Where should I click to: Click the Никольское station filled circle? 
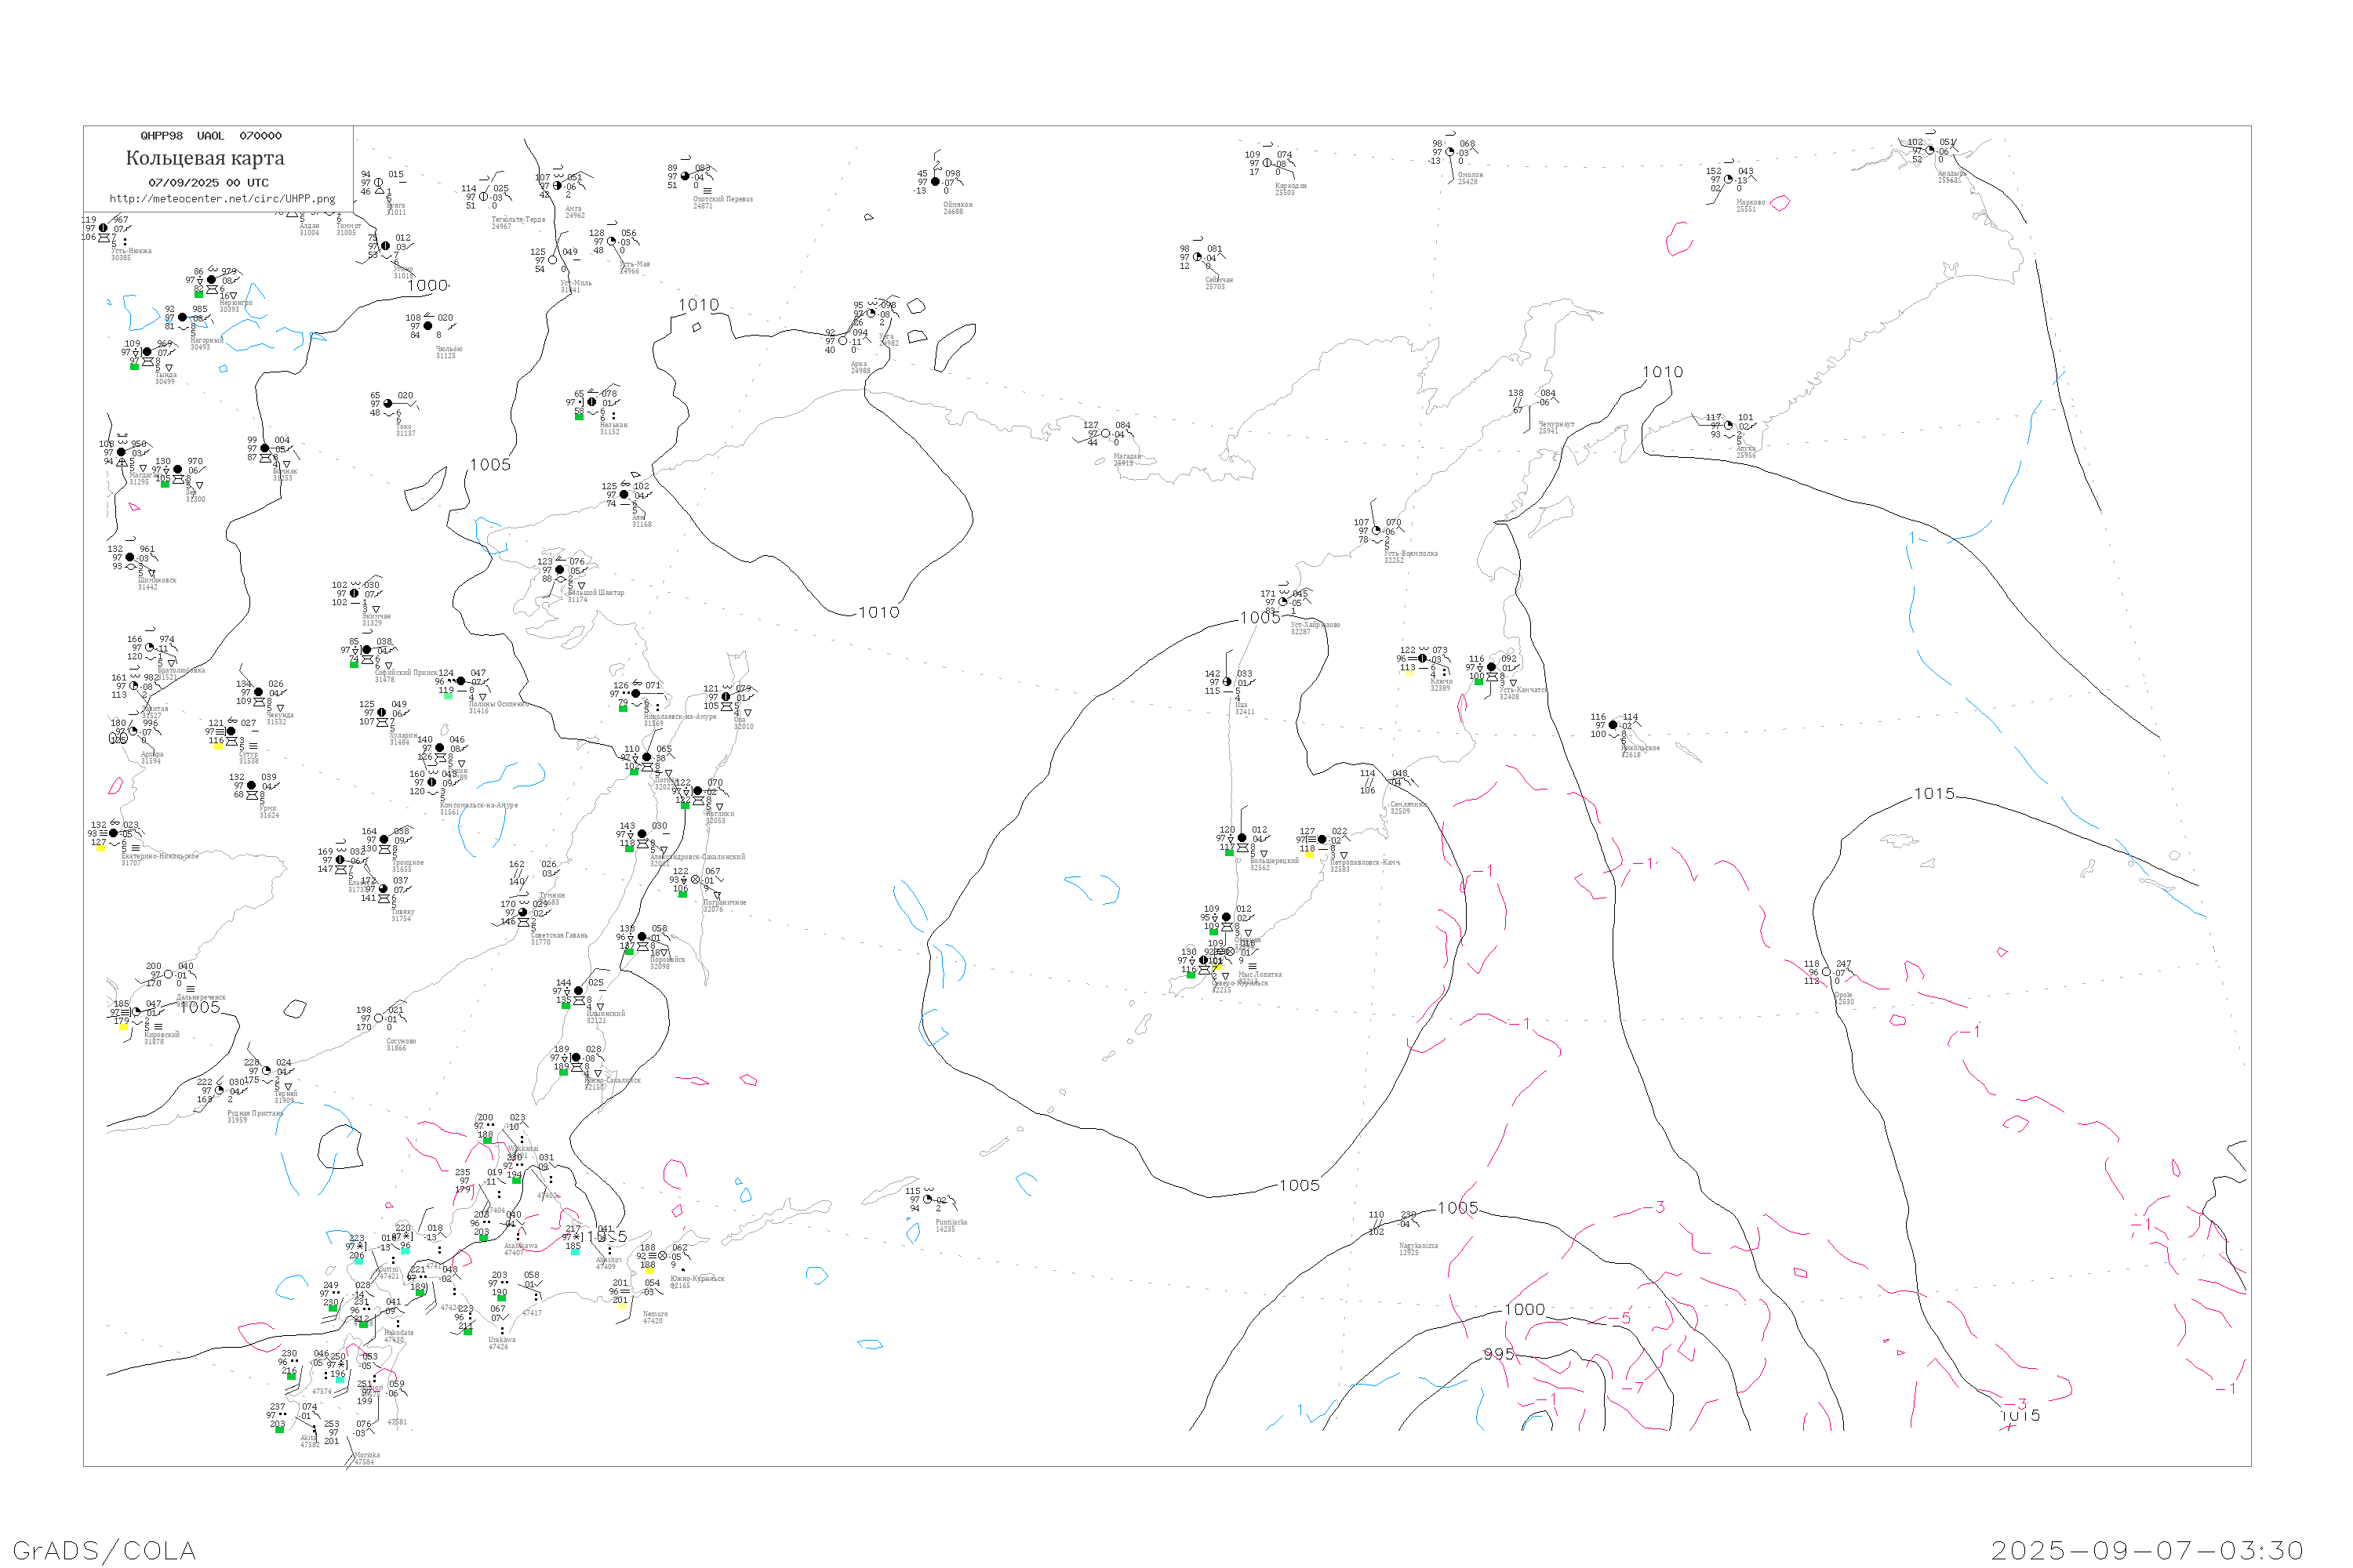(x=1613, y=725)
